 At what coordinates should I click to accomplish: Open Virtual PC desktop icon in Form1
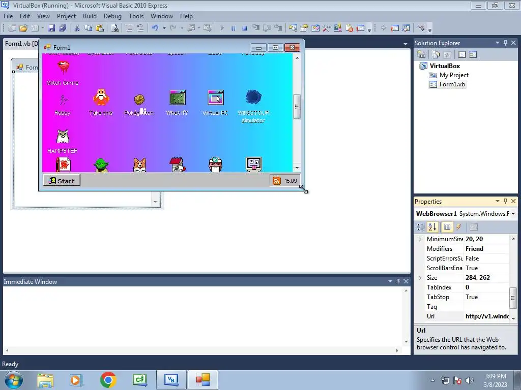tap(215, 103)
